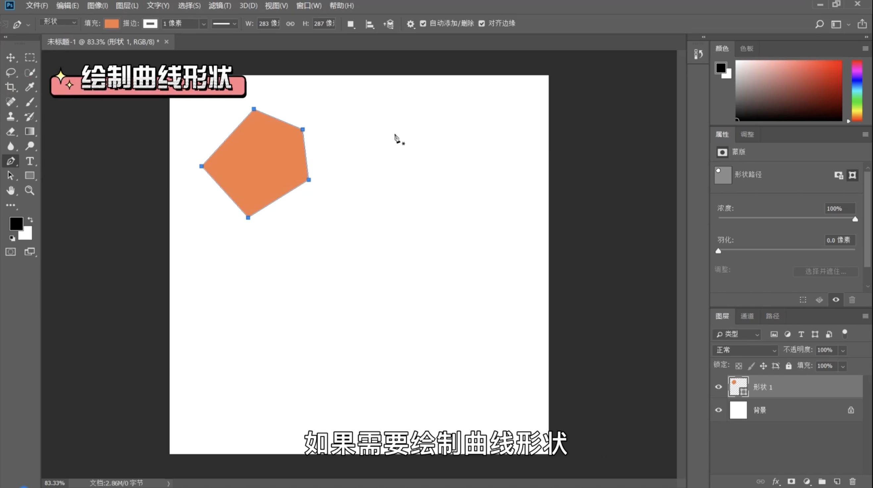Image resolution: width=873 pixels, height=488 pixels.
Task: Uncheck the 自动添加/删除 checkbox
Action: pyautogui.click(x=423, y=24)
